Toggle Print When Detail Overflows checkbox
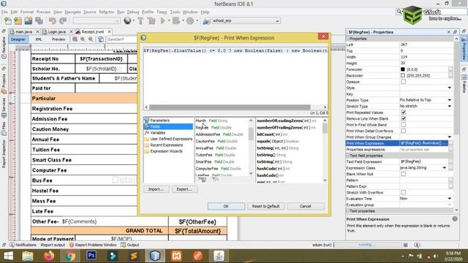468x263 pixels. click(403, 131)
